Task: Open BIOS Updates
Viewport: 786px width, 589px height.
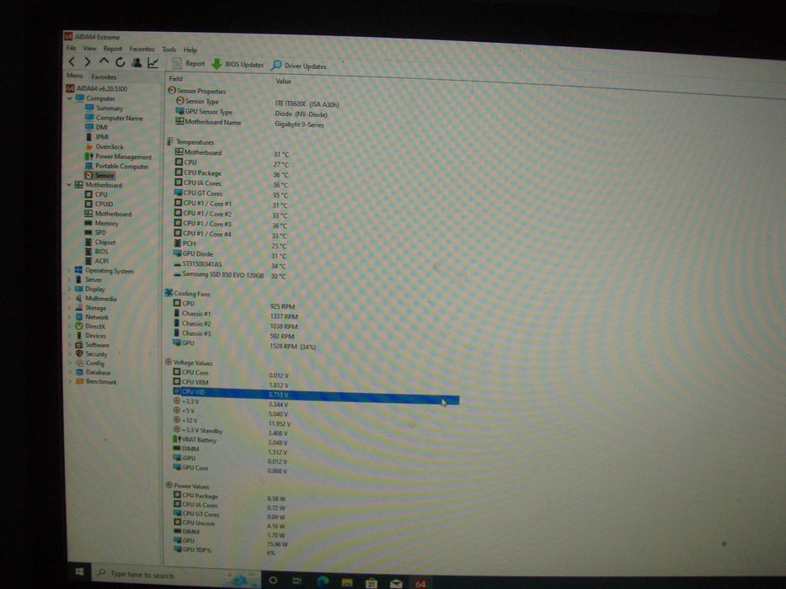Action: pyautogui.click(x=238, y=65)
